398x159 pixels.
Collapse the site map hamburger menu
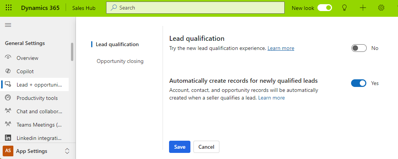click(8, 25)
